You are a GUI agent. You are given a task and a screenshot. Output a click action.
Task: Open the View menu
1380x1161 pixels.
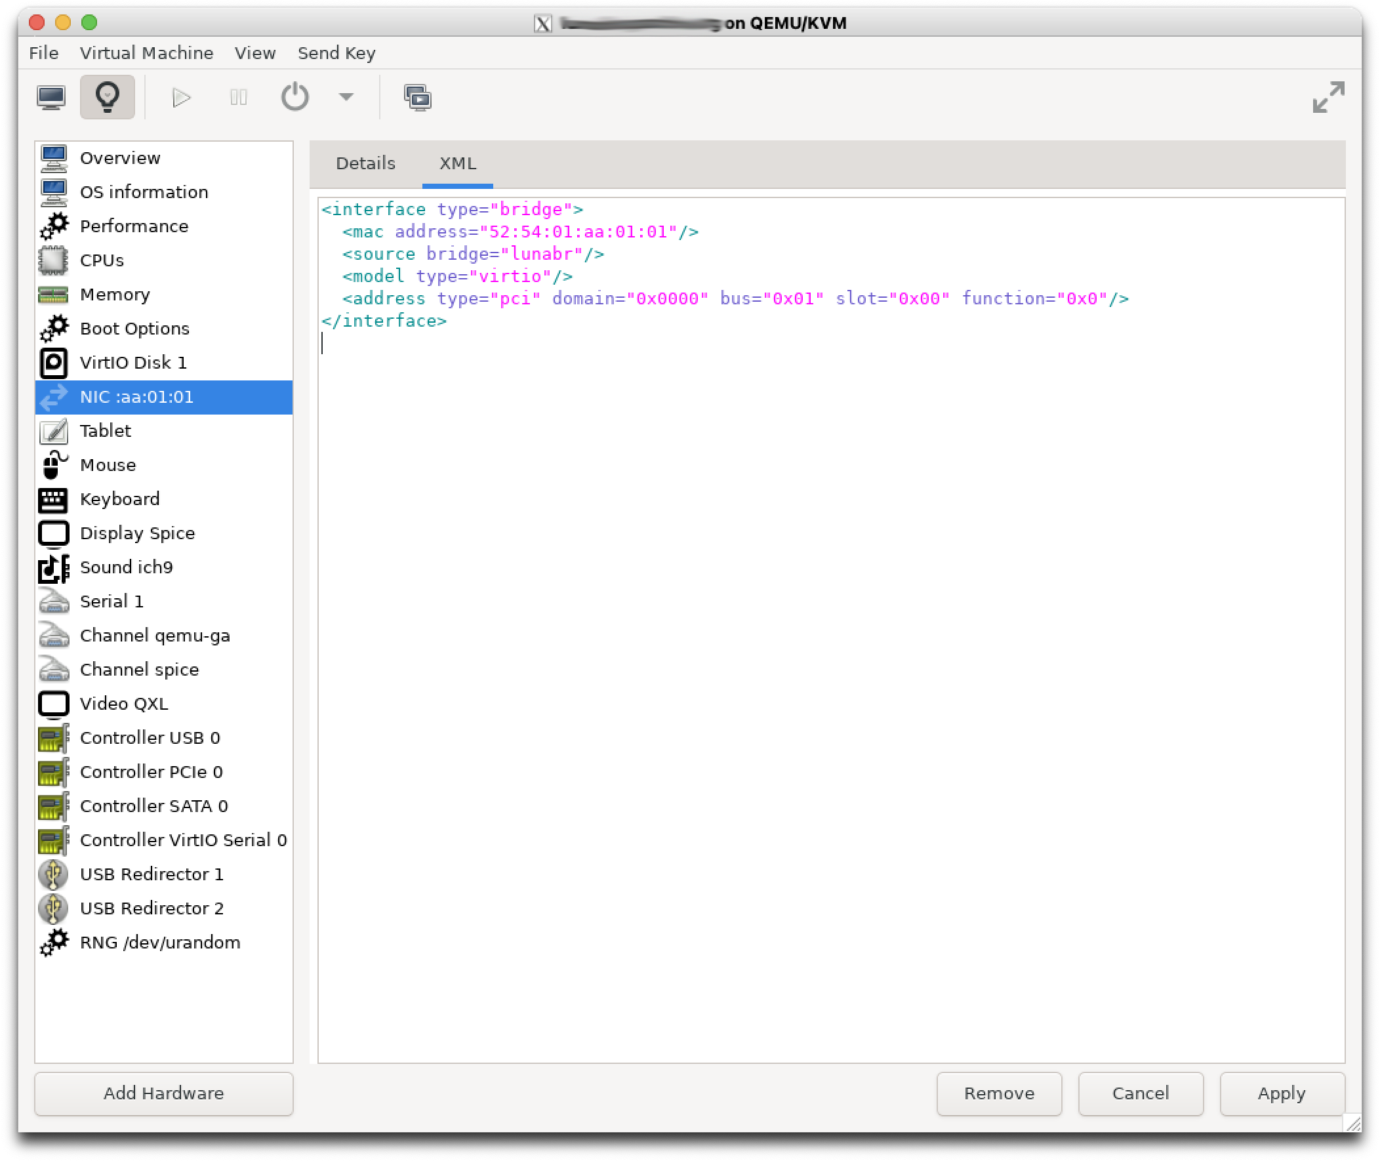point(255,52)
